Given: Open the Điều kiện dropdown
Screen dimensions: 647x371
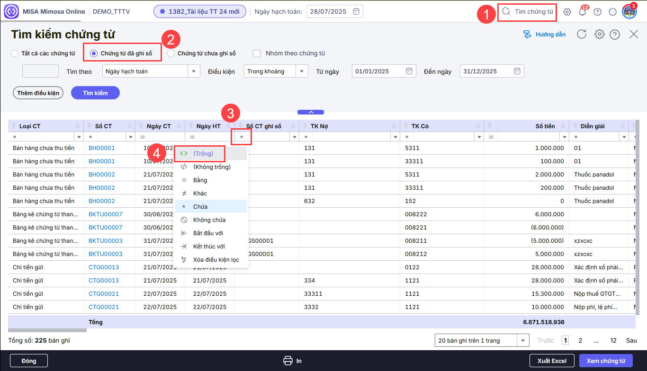Looking at the screenshot, I should point(302,71).
